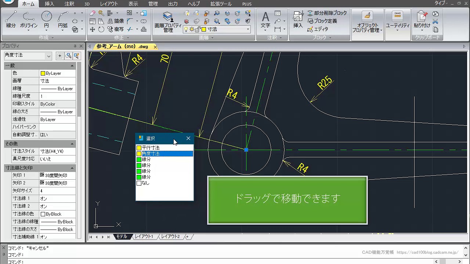Select the 線分 line tool
The image size is (470, 264).
11,20
